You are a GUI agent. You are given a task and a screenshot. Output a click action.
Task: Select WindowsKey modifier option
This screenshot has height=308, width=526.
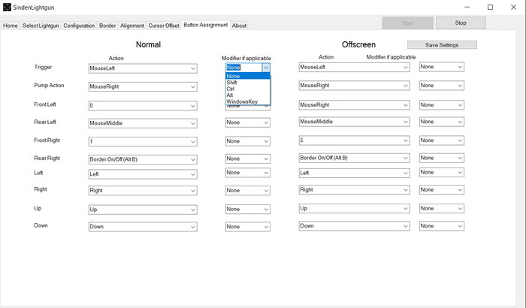pos(242,101)
